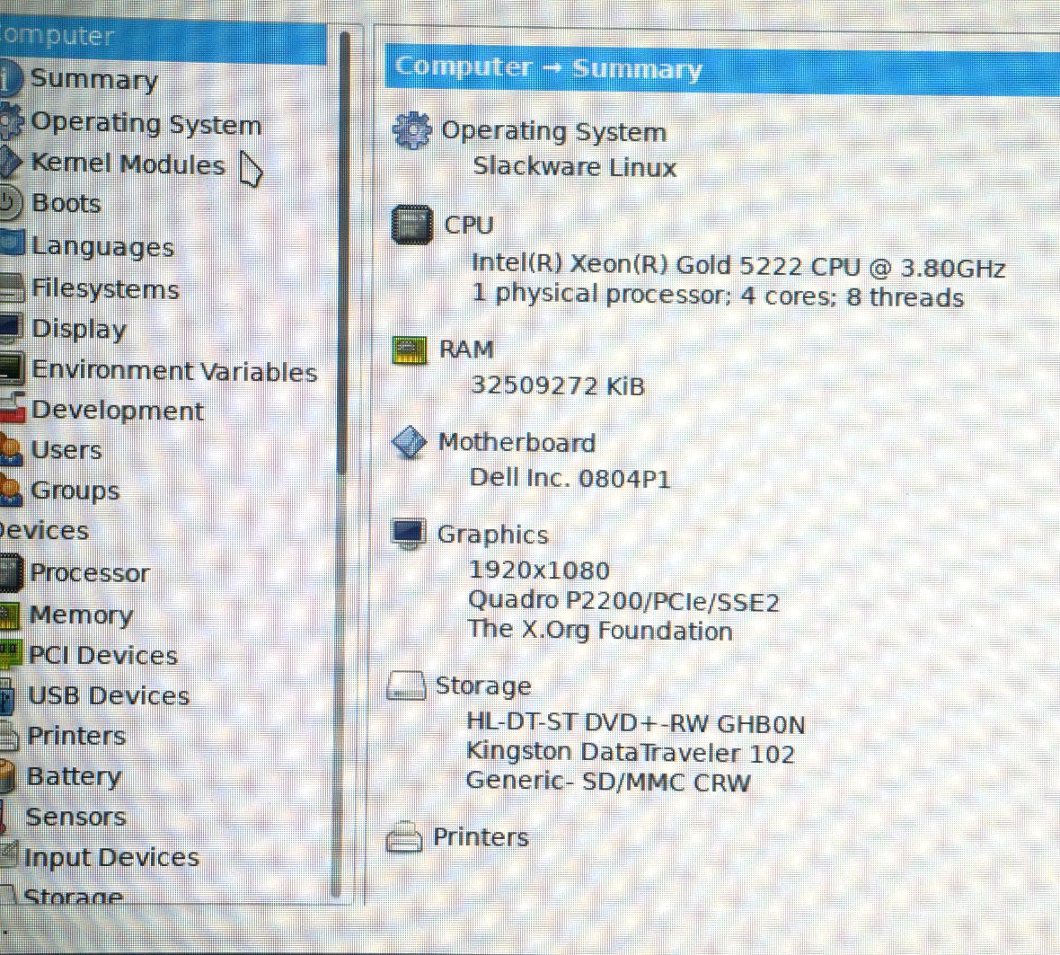1060x955 pixels.
Task: Click the Printers icon in sidebar
Action: 9,735
